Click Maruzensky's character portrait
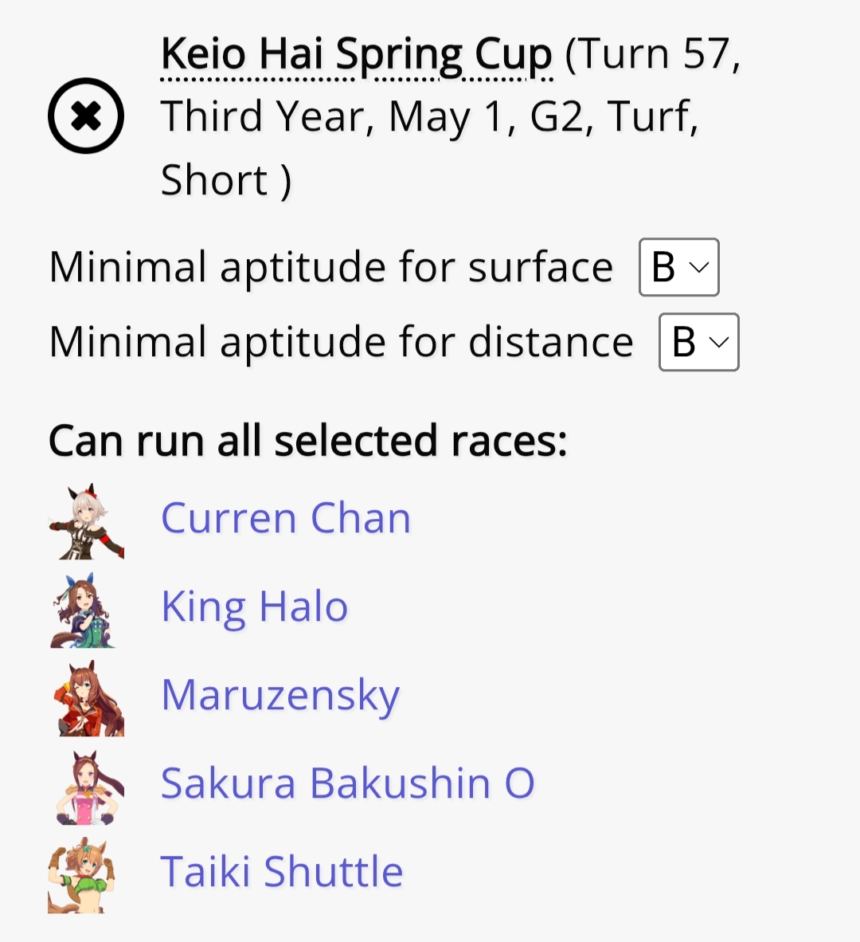 [86, 698]
